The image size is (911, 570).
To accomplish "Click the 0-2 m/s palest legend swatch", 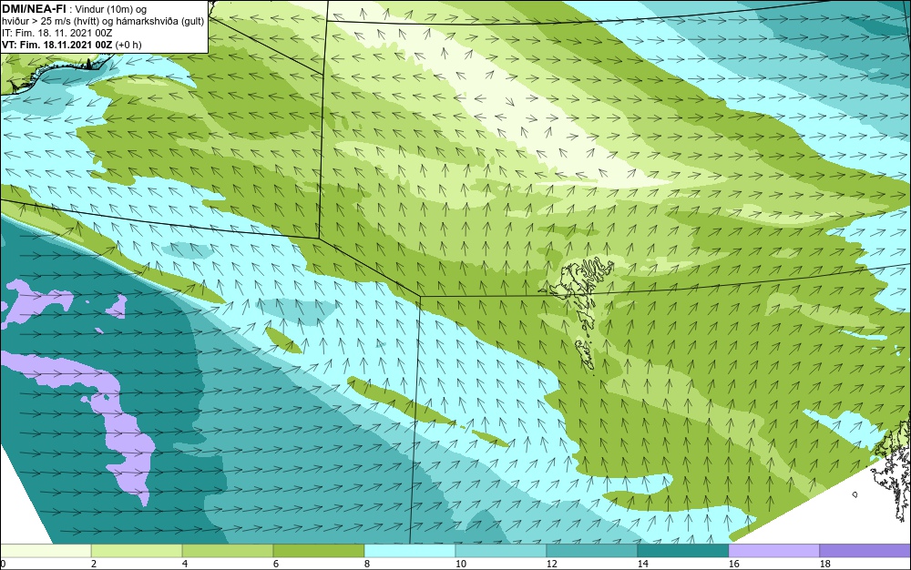I will click(46, 551).
